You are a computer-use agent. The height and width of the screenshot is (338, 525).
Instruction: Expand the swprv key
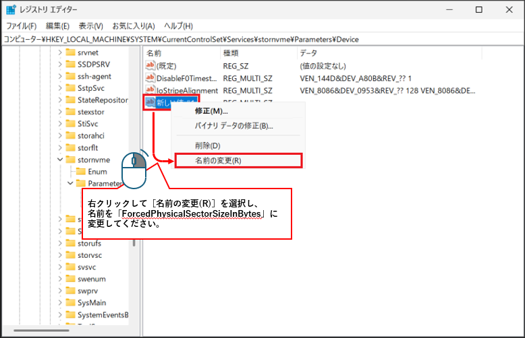pyautogui.click(x=60, y=291)
